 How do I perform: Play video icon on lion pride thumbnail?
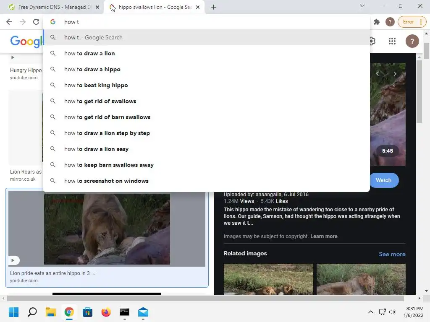(x=13, y=260)
